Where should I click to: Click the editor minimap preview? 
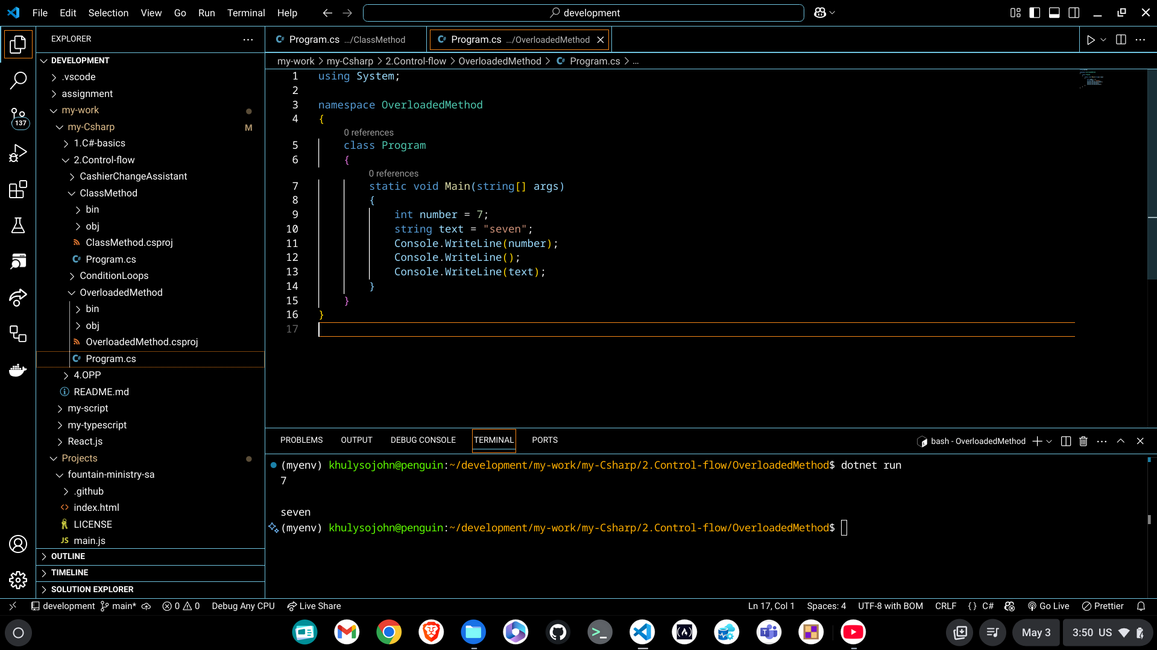click(1092, 79)
